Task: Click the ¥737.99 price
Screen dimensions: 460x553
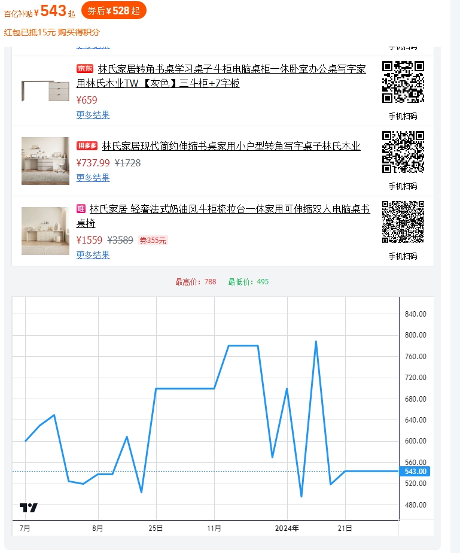Action: [93, 163]
